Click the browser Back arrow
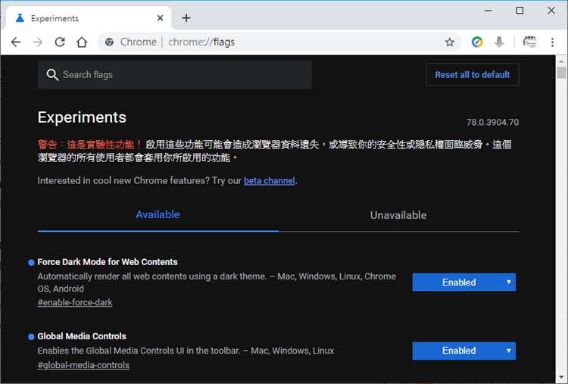The height and width of the screenshot is (384, 568). click(16, 42)
